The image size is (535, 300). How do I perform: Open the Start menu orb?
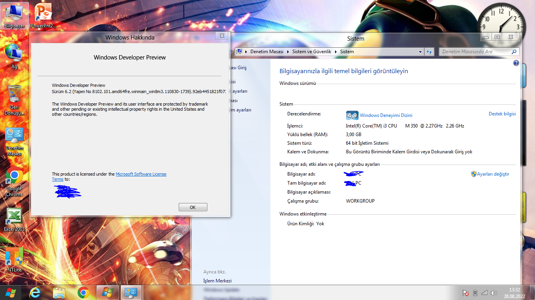(11, 293)
